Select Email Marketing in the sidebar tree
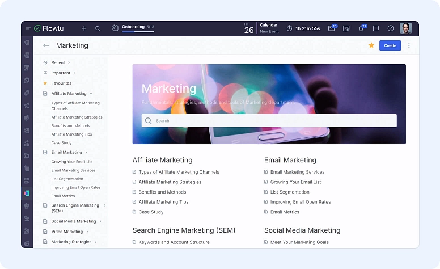The height and width of the screenshot is (269, 440). (66, 152)
